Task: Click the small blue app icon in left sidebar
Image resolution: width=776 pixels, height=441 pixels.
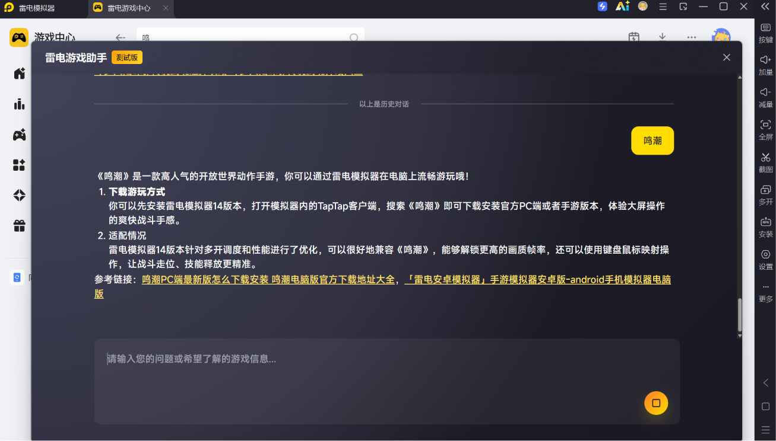Action: (17, 277)
